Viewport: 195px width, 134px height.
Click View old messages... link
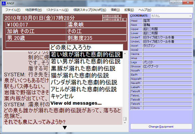point(76,103)
